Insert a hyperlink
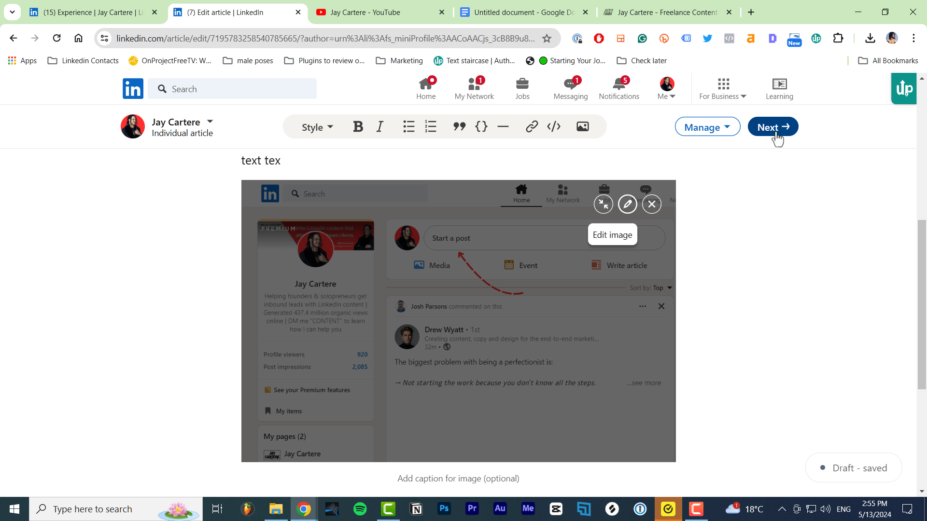Viewport: 927px width, 521px height. coord(532,126)
